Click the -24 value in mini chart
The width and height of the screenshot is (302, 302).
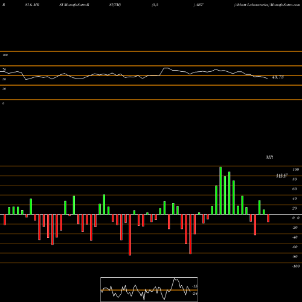tap(195, 294)
